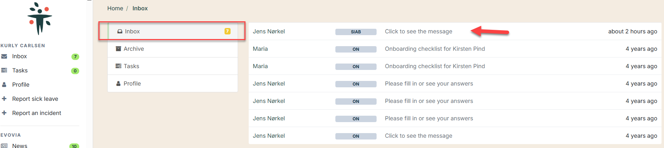Select the Inbox tab with the 7 badge
This screenshot has height=148, width=664.
click(x=173, y=31)
